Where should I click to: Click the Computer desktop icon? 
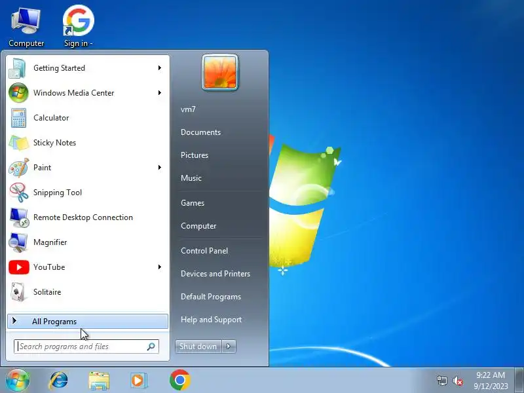(26, 28)
